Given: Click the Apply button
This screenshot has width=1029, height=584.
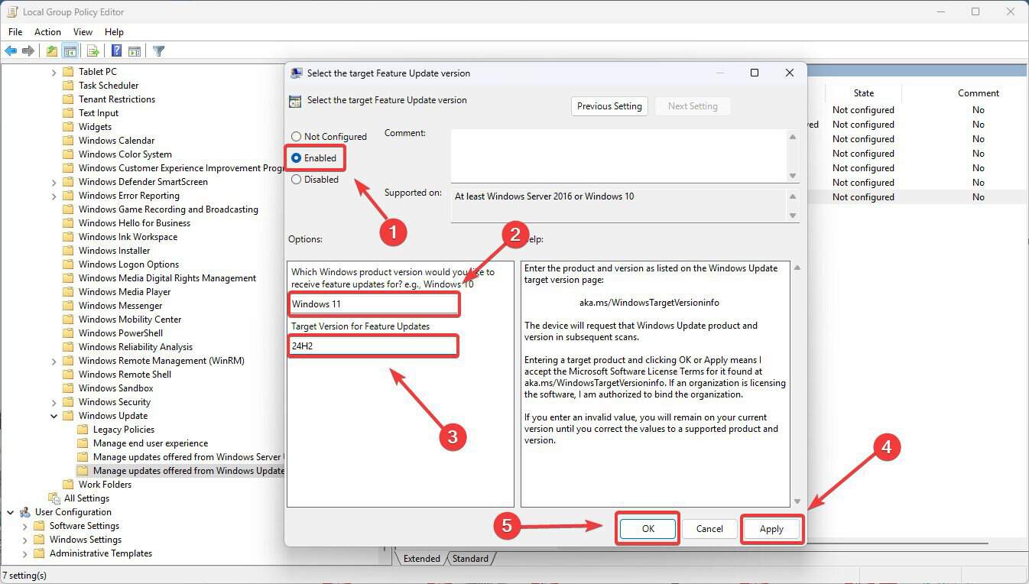Looking at the screenshot, I should [771, 529].
